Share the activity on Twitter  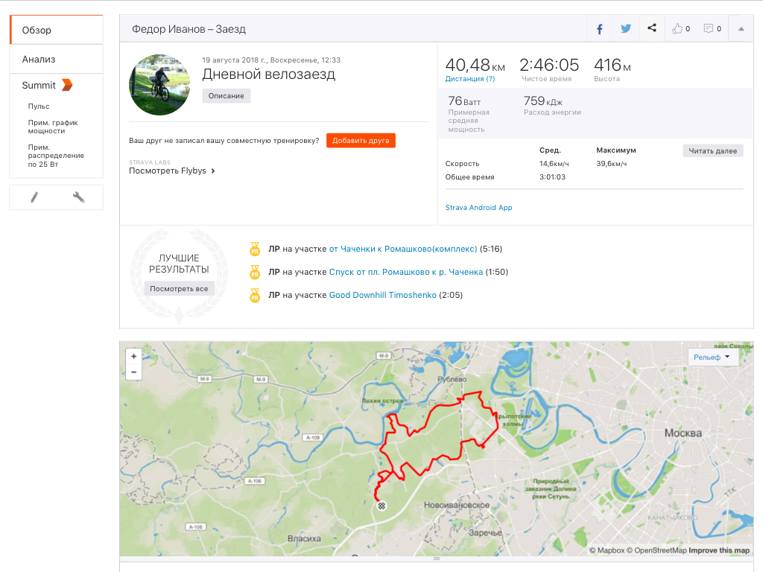pyautogui.click(x=626, y=29)
